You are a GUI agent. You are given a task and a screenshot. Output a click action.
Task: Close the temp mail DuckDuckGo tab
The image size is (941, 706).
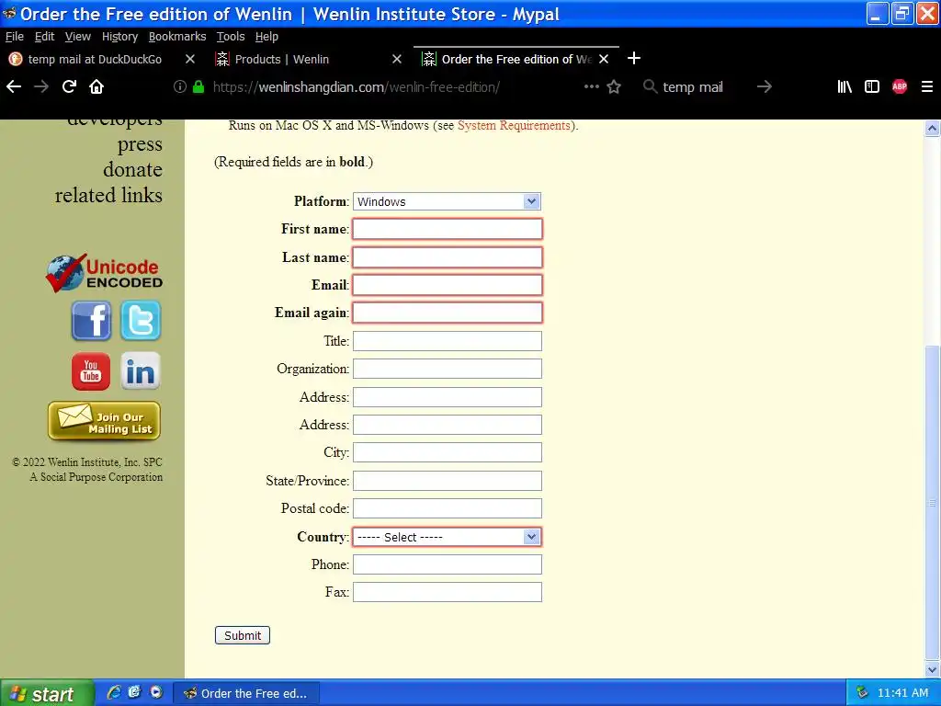pyautogui.click(x=190, y=59)
